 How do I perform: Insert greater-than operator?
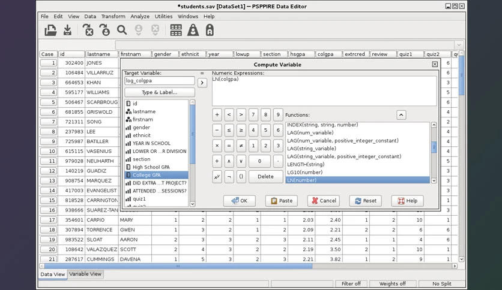tap(241, 114)
